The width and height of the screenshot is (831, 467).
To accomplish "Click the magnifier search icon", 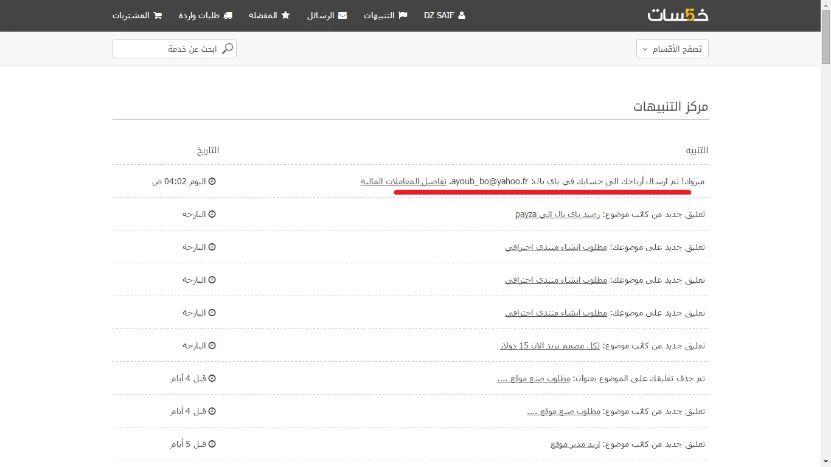I will point(228,49).
